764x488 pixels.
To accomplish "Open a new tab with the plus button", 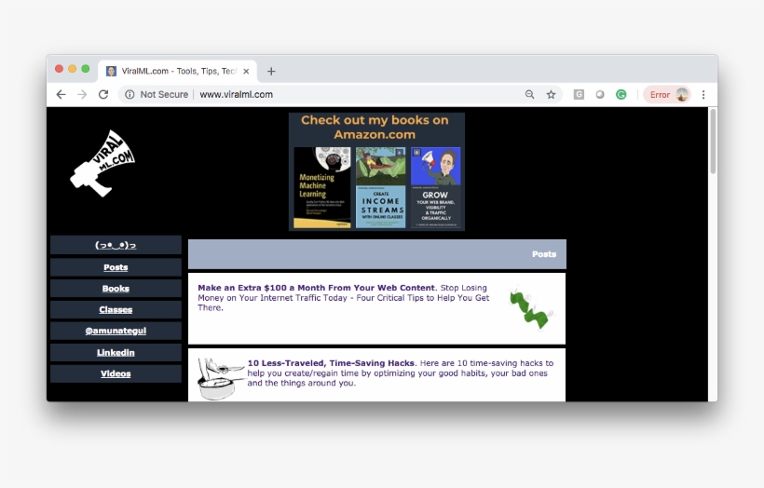I will click(x=271, y=71).
